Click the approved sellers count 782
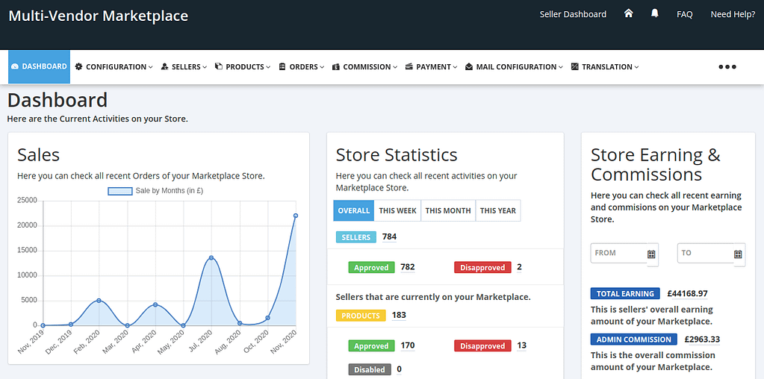The width and height of the screenshot is (764, 379). [x=407, y=267]
